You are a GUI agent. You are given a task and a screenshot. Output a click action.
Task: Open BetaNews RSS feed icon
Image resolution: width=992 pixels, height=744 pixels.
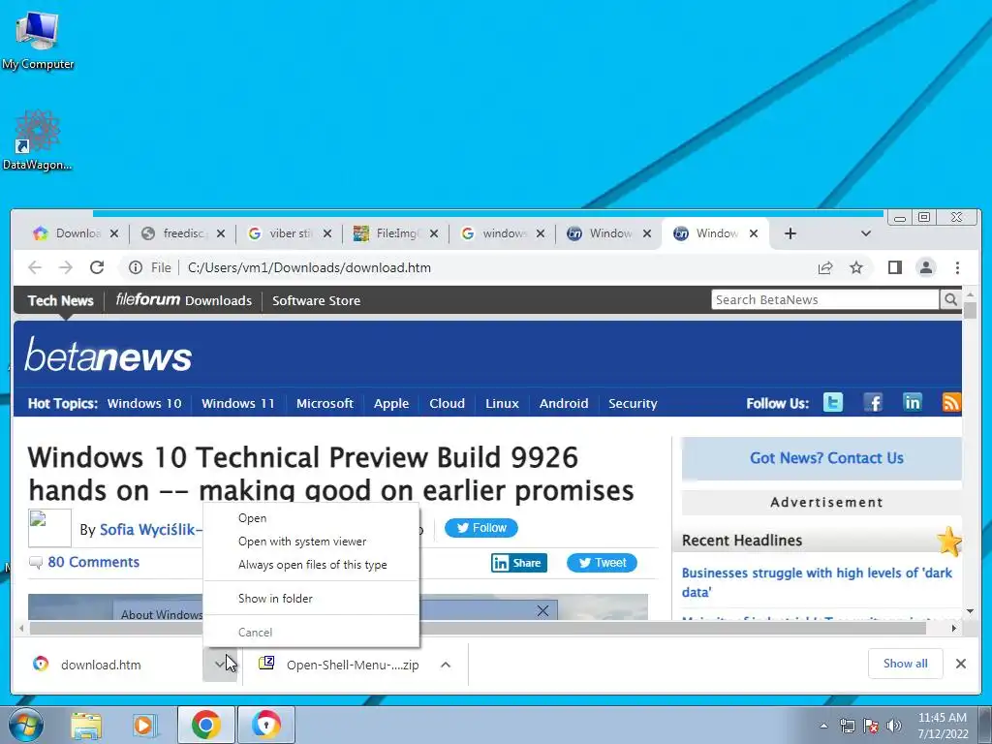point(951,402)
